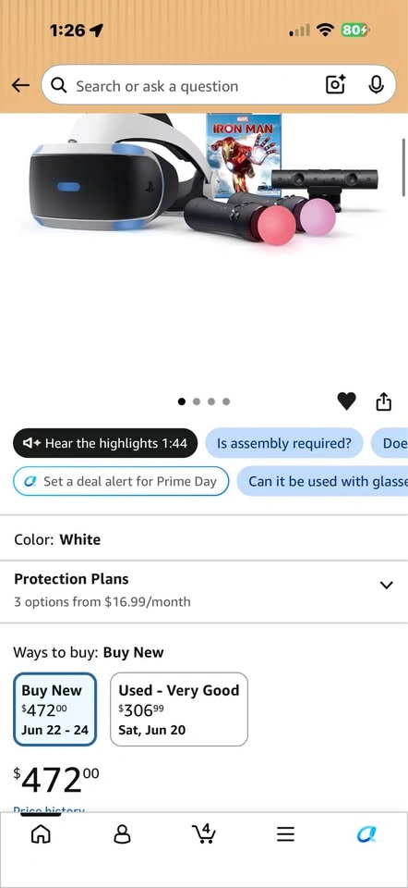Add item to wishlist with heart icon
408x888 pixels.
[x=346, y=401]
